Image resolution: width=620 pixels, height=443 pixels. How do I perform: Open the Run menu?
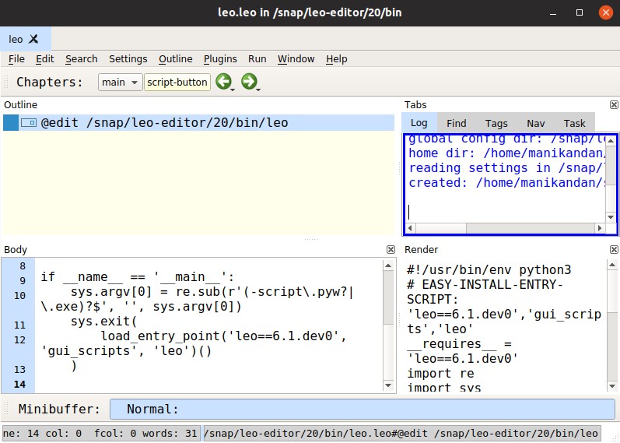pos(257,59)
